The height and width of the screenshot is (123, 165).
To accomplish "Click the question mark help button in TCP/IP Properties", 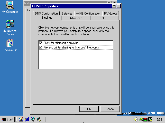I will [114, 6].
